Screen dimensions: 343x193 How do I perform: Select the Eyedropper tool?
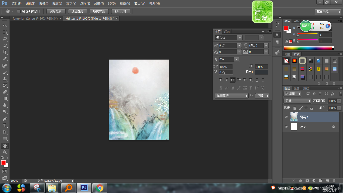point(5,59)
